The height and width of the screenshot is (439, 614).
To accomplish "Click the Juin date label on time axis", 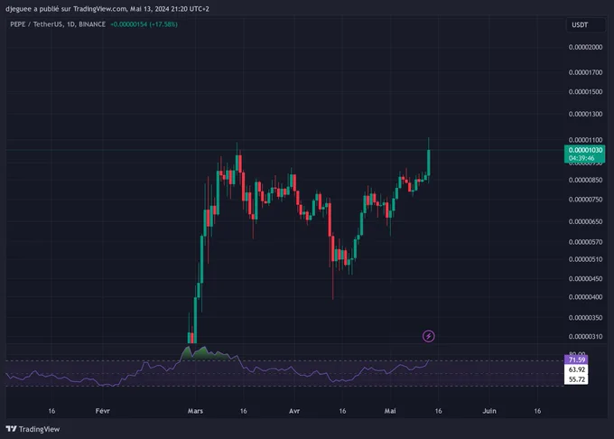I will tap(489, 411).
